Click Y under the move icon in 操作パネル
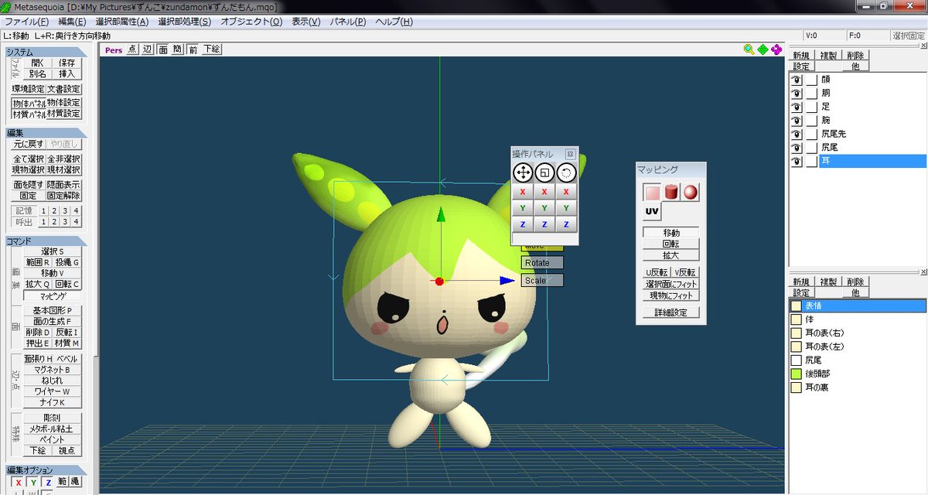The width and height of the screenshot is (928, 495). 523,208
